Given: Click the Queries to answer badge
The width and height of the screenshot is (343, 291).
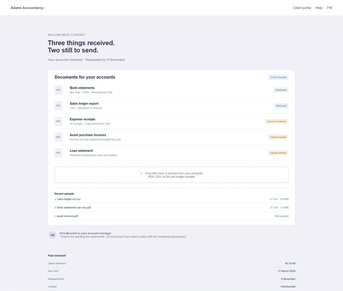Looking at the screenshot, I should 277,122.
